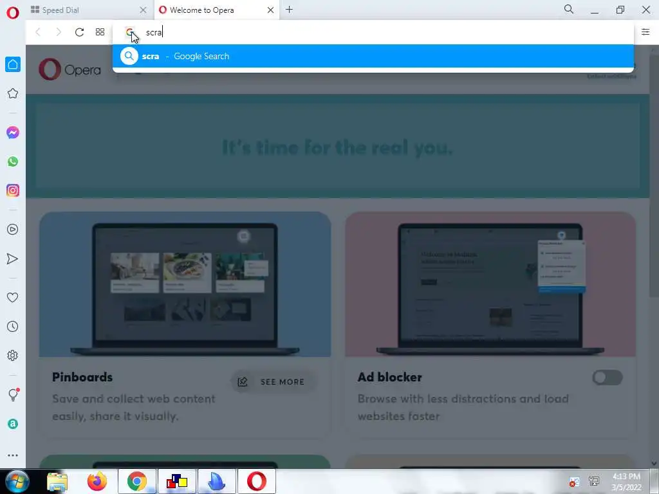Toggle the Ad blocker switch

click(608, 378)
